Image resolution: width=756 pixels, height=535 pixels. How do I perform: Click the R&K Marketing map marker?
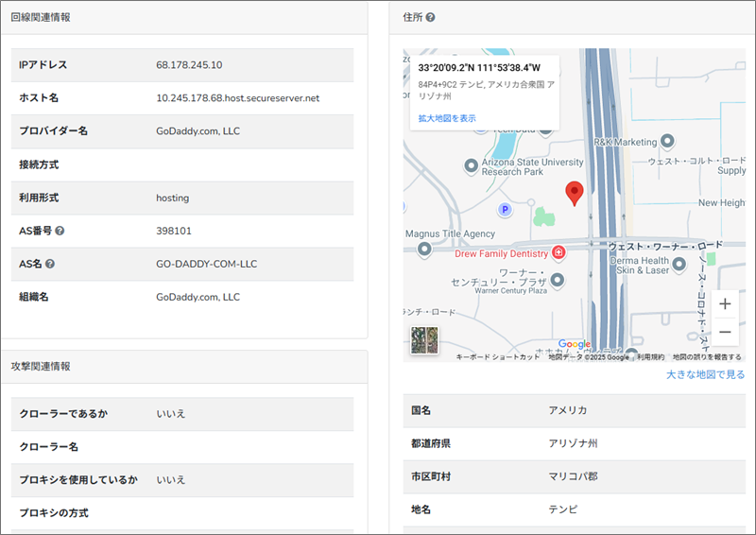point(667,142)
